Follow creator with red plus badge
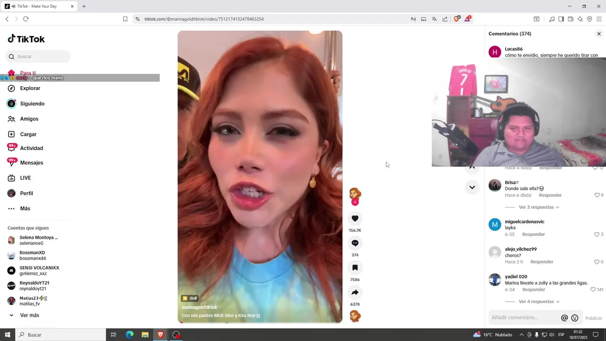 355,202
